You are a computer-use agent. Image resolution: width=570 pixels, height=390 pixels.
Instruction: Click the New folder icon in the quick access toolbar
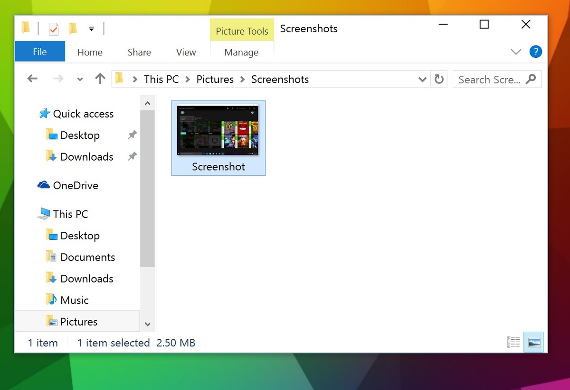click(x=73, y=29)
